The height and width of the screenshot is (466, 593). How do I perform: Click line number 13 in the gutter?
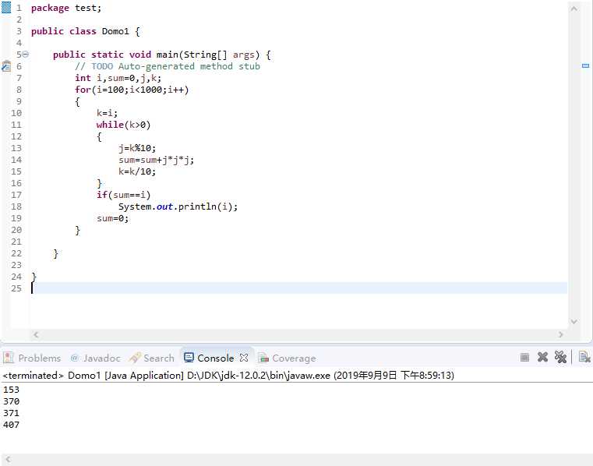click(x=16, y=148)
